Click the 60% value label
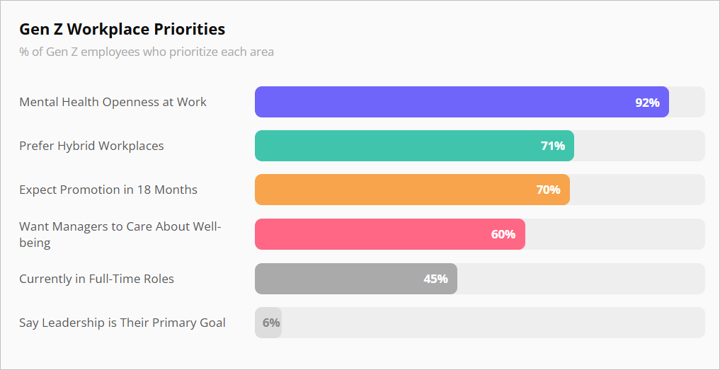 tap(503, 234)
